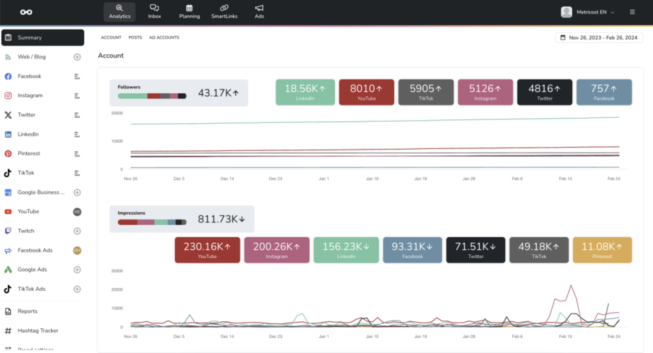Image resolution: width=653 pixels, height=353 pixels.
Task: Connect Google Business via plus icon
Action: (x=77, y=192)
